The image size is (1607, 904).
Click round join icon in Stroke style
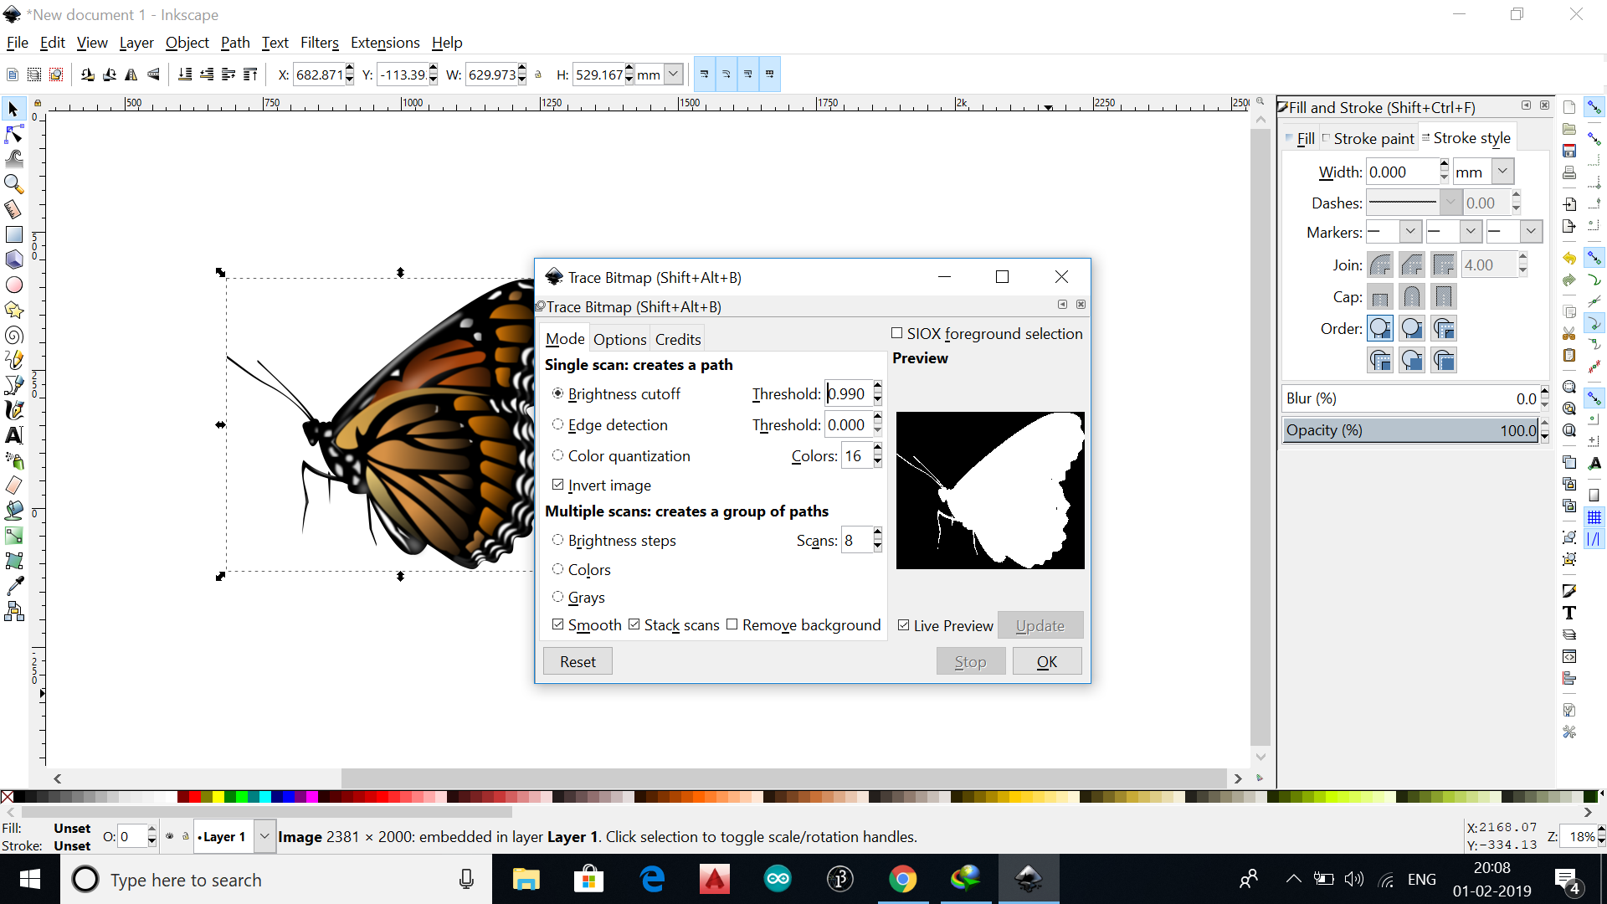coord(1380,265)
